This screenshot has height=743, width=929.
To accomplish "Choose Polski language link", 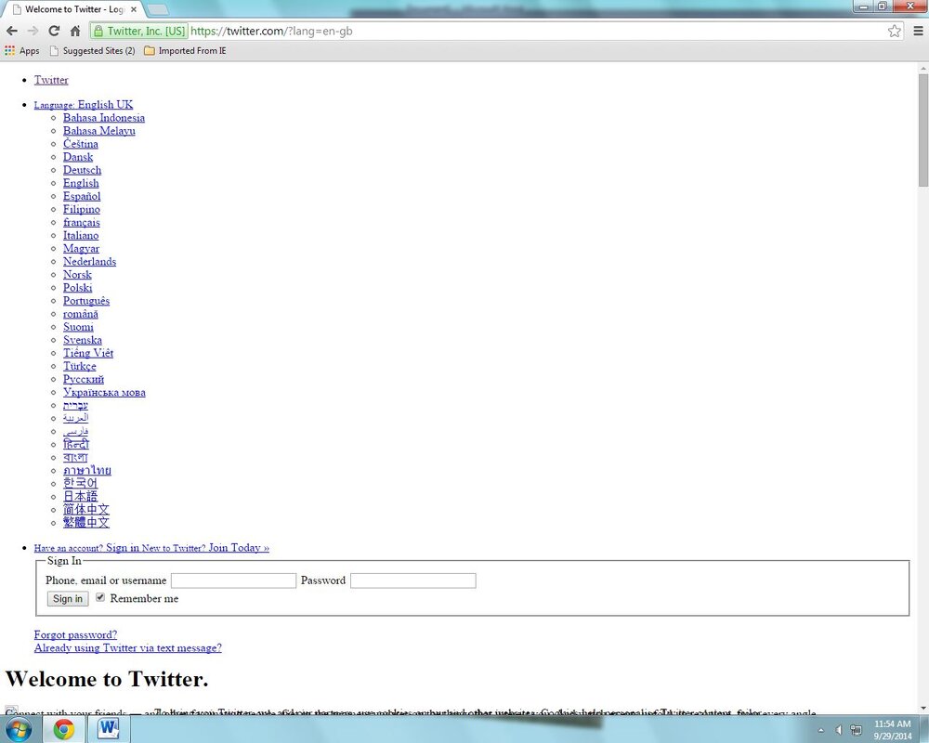I will pos(78,287).
